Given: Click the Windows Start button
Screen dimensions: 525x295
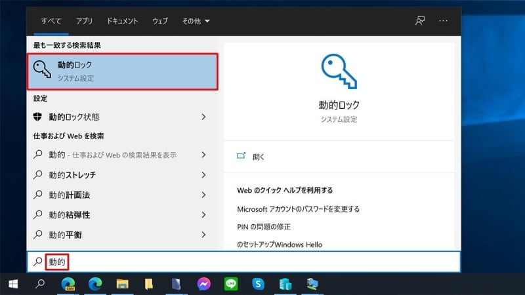Looking at the screenshot, I should point(13,285).
